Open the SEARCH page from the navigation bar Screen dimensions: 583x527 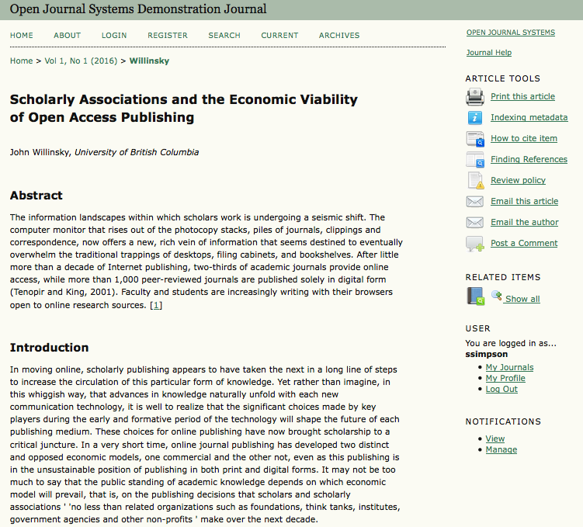coord(224,36)
